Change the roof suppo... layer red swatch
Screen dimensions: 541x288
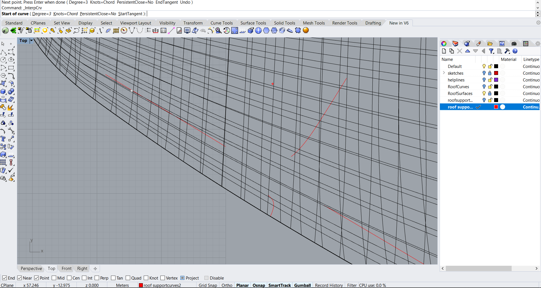(x=496, y=107)
